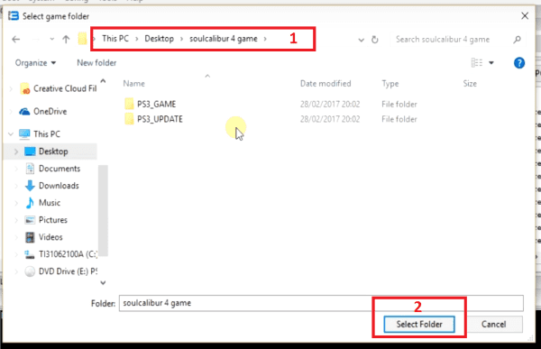Click 'soulcalibur 4 game' breadcrumb segment
This screenshot has width=541, height=349.
coord(224,39)
